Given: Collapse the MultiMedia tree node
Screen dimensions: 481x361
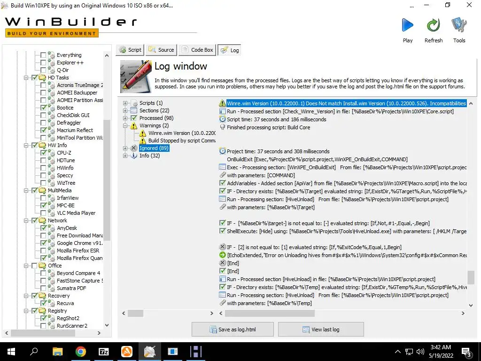Looking at the screenshot, I should point(26,190).
